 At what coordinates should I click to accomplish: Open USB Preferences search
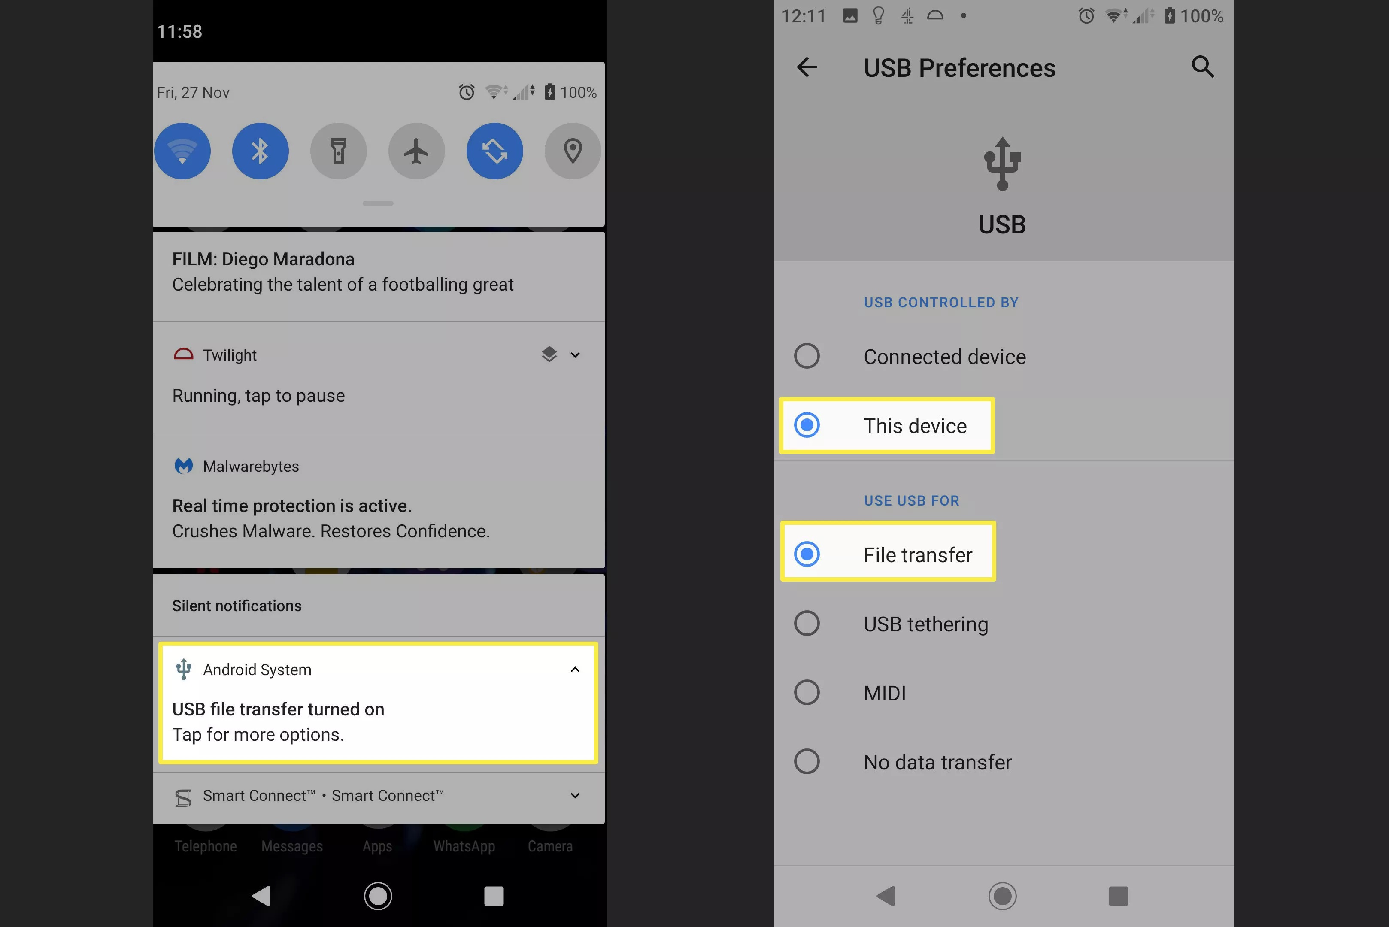point(1202,66)
